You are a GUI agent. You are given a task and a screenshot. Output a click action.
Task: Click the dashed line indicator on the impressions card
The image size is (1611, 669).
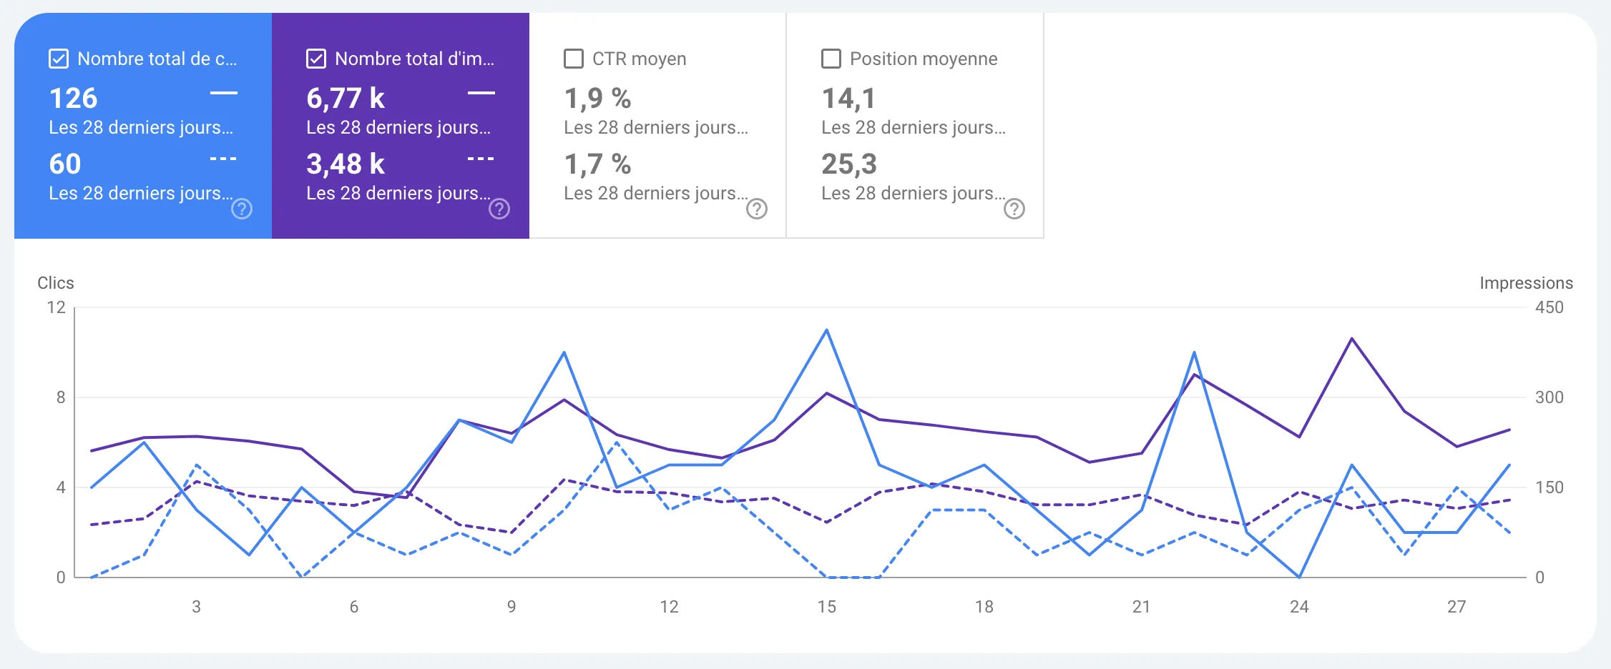(x=481, y=159)
